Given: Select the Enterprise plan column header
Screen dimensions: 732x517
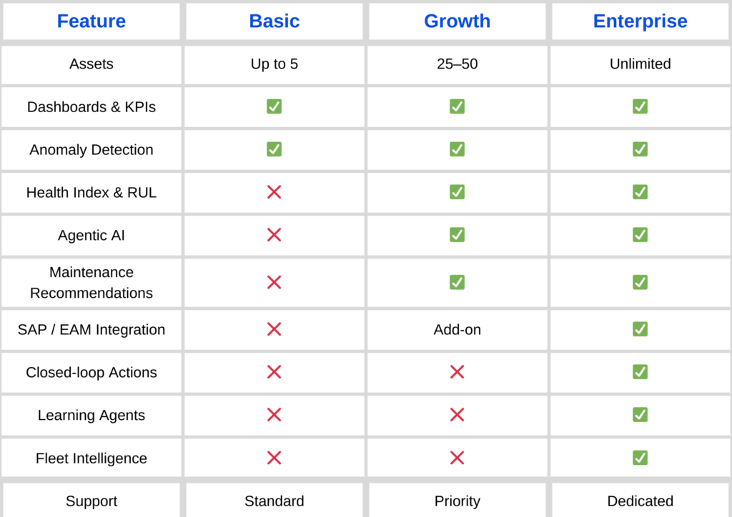Looking at the screenshot, I should point(640,21).
